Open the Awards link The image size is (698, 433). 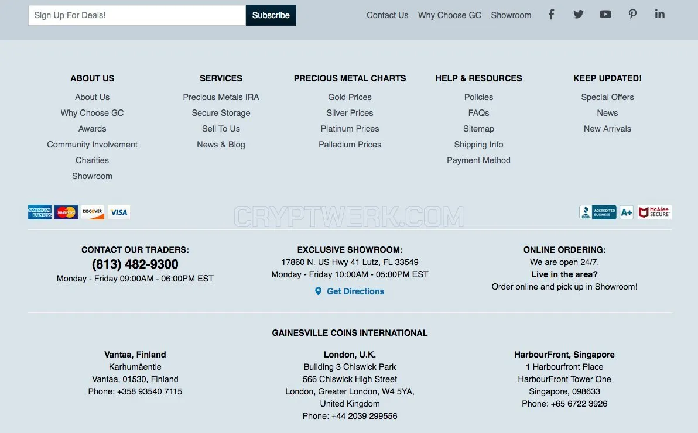[92, 129]
